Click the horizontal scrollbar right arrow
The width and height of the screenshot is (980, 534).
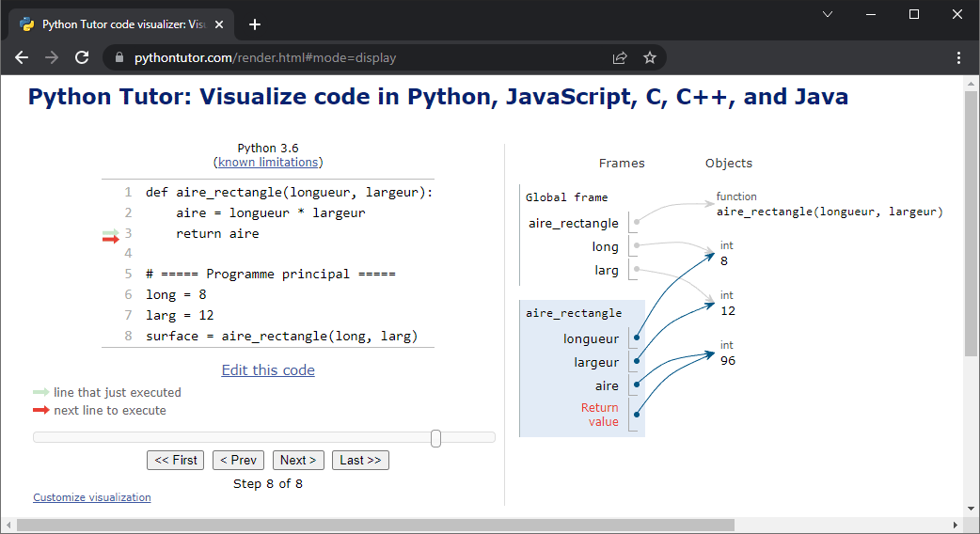[956, 526]
